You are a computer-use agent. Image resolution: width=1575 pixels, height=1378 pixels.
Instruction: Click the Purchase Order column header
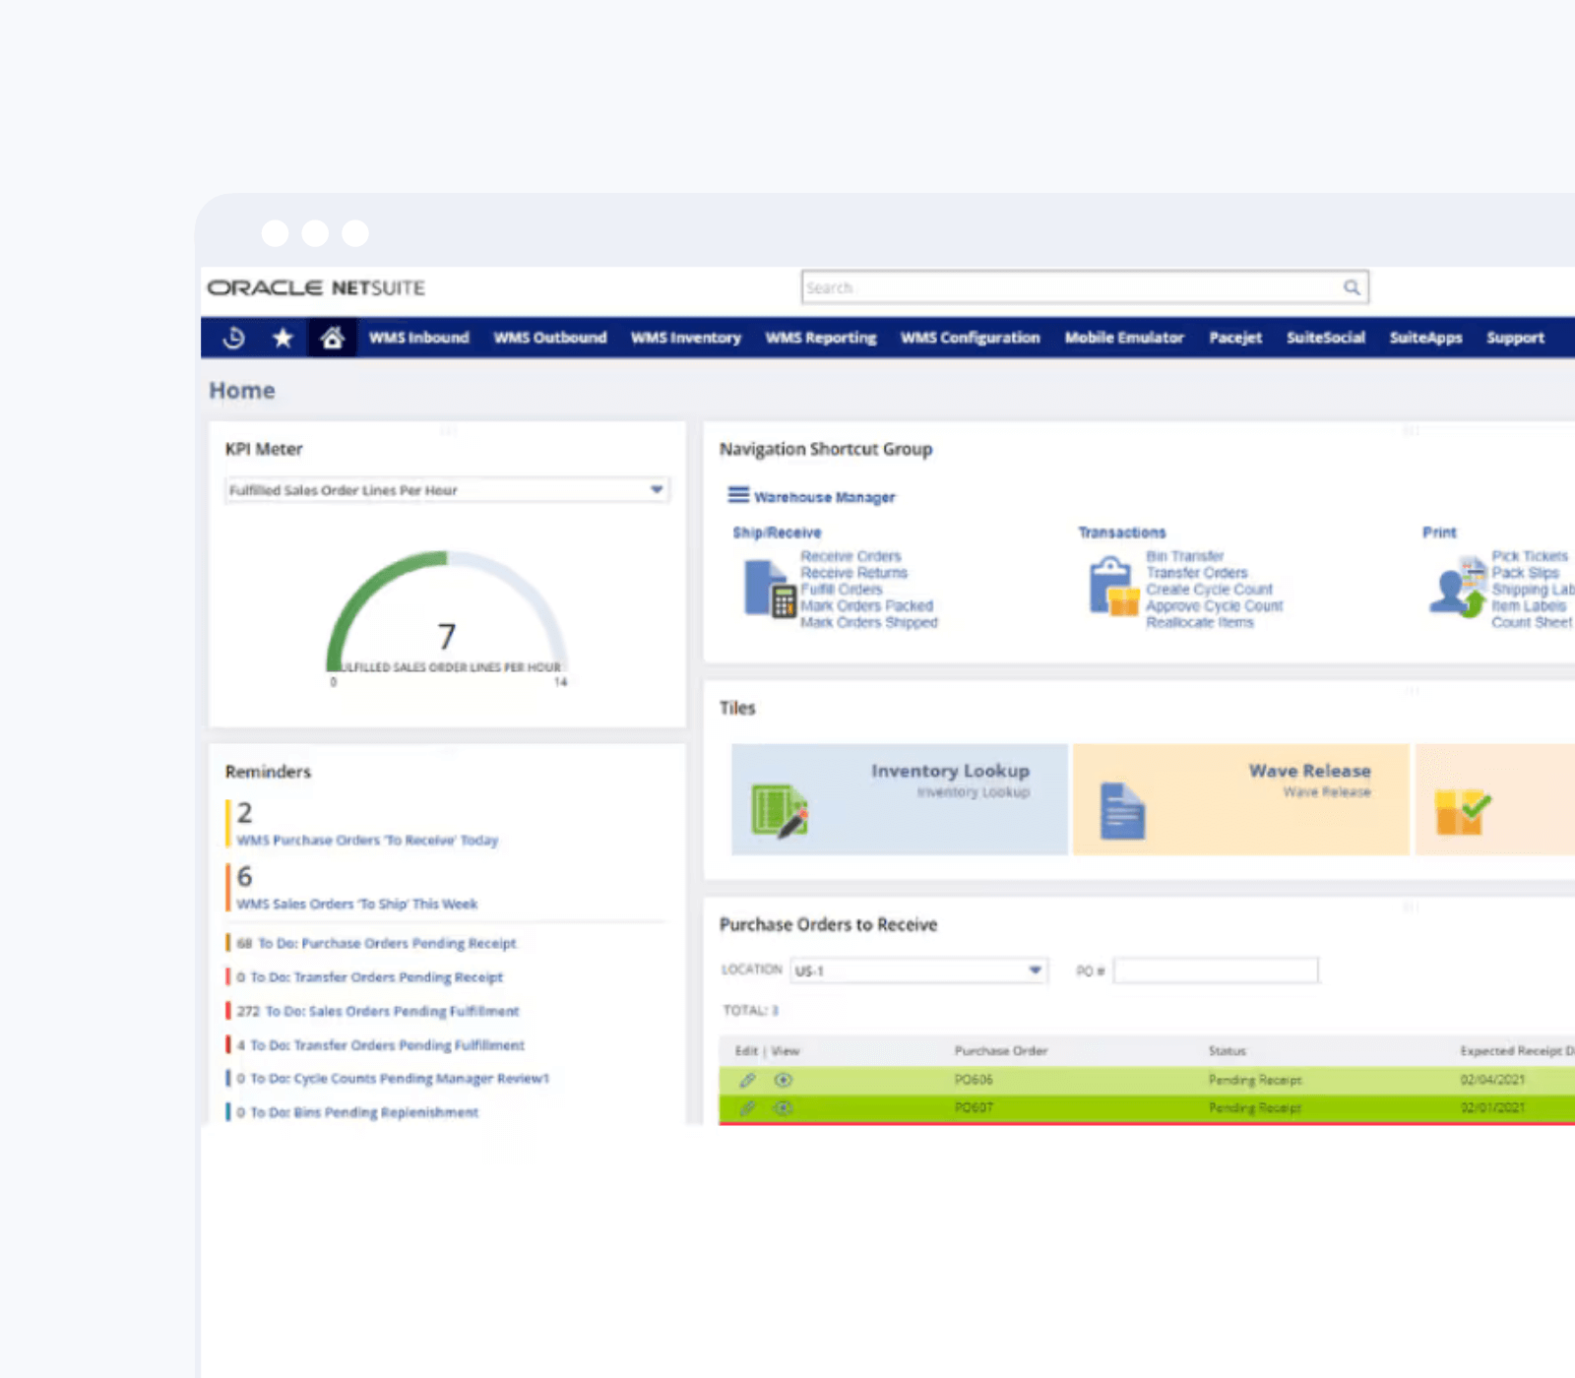coord(1001,1051)
